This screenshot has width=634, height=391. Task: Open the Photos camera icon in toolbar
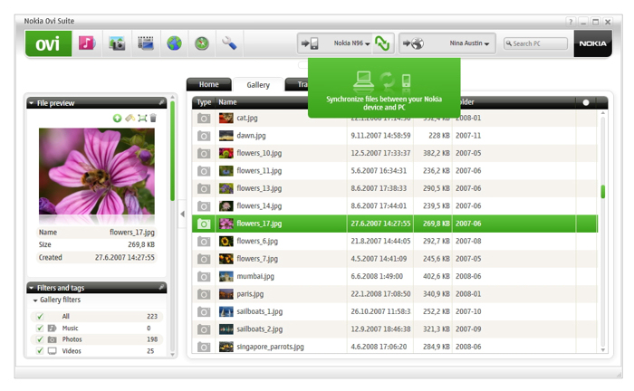pos(117,43)
